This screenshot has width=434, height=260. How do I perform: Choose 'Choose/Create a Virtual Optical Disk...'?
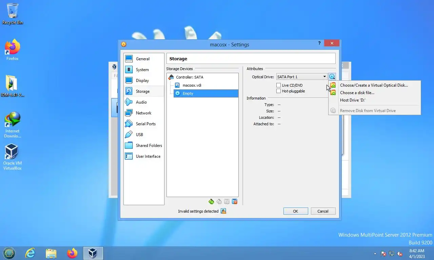pyautogui.click(x=374, y=85)
